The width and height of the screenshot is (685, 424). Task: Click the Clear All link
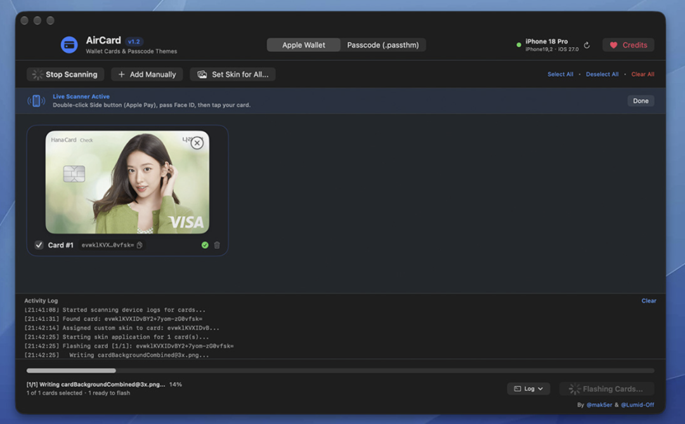(643, 74)
